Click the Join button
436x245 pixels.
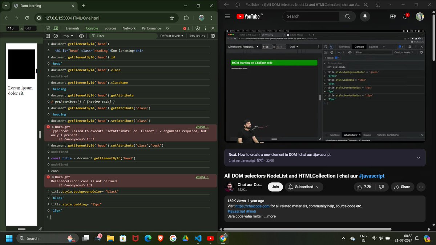pos(275,187)
